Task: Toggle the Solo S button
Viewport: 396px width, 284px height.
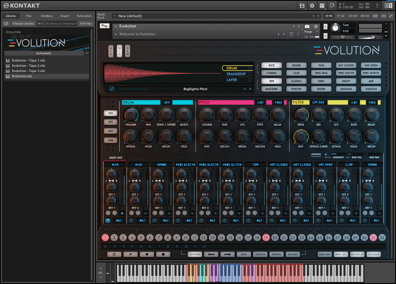Action: [x=325, y=27]
